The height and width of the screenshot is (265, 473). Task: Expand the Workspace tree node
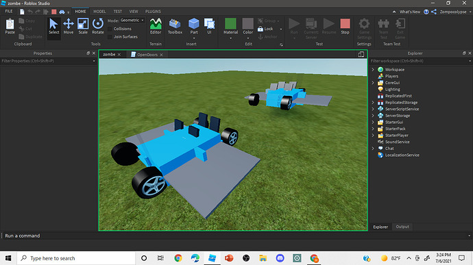click(373, 70)
